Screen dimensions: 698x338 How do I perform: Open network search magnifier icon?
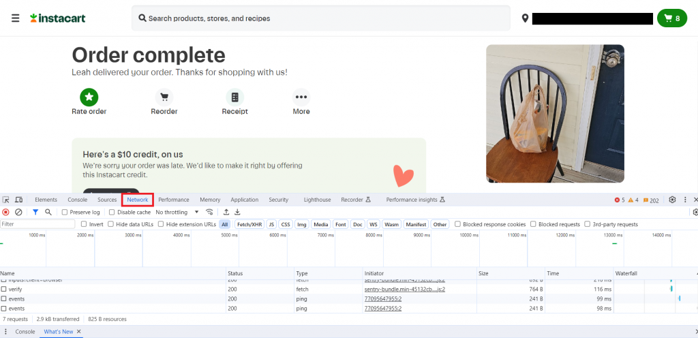[x=48, y=212]
